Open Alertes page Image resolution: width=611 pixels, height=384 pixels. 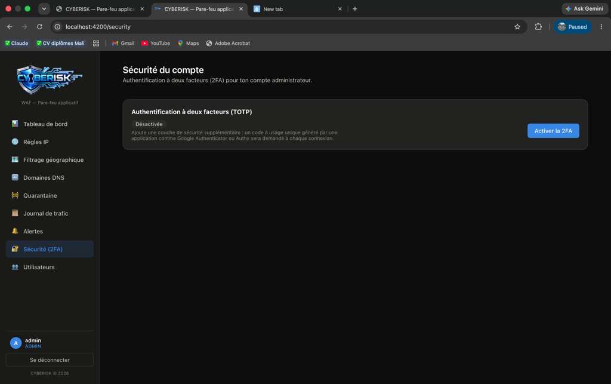(50, 231)
